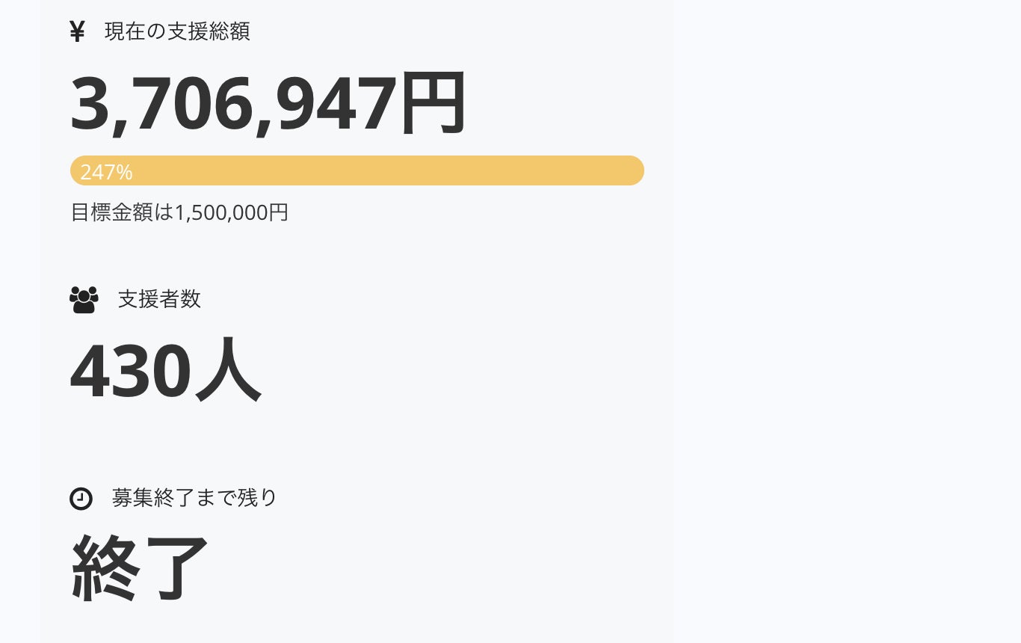This screenshot has height=643, width=1021.
Task: Click the large 終 character
Action: 105,567
